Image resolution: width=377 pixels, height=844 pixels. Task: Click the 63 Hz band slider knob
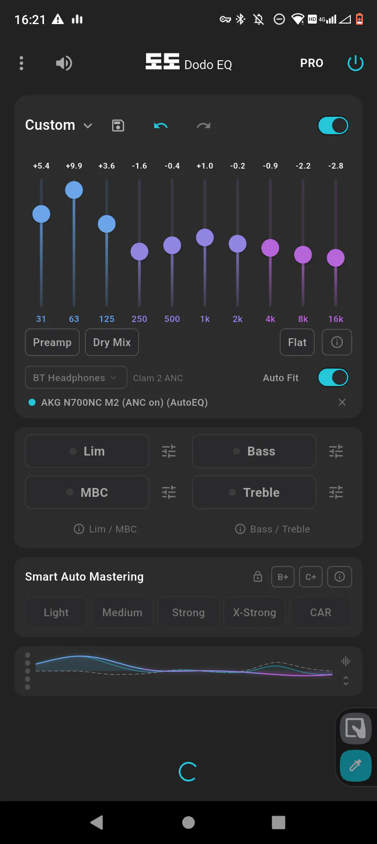(x=74, y=190)
